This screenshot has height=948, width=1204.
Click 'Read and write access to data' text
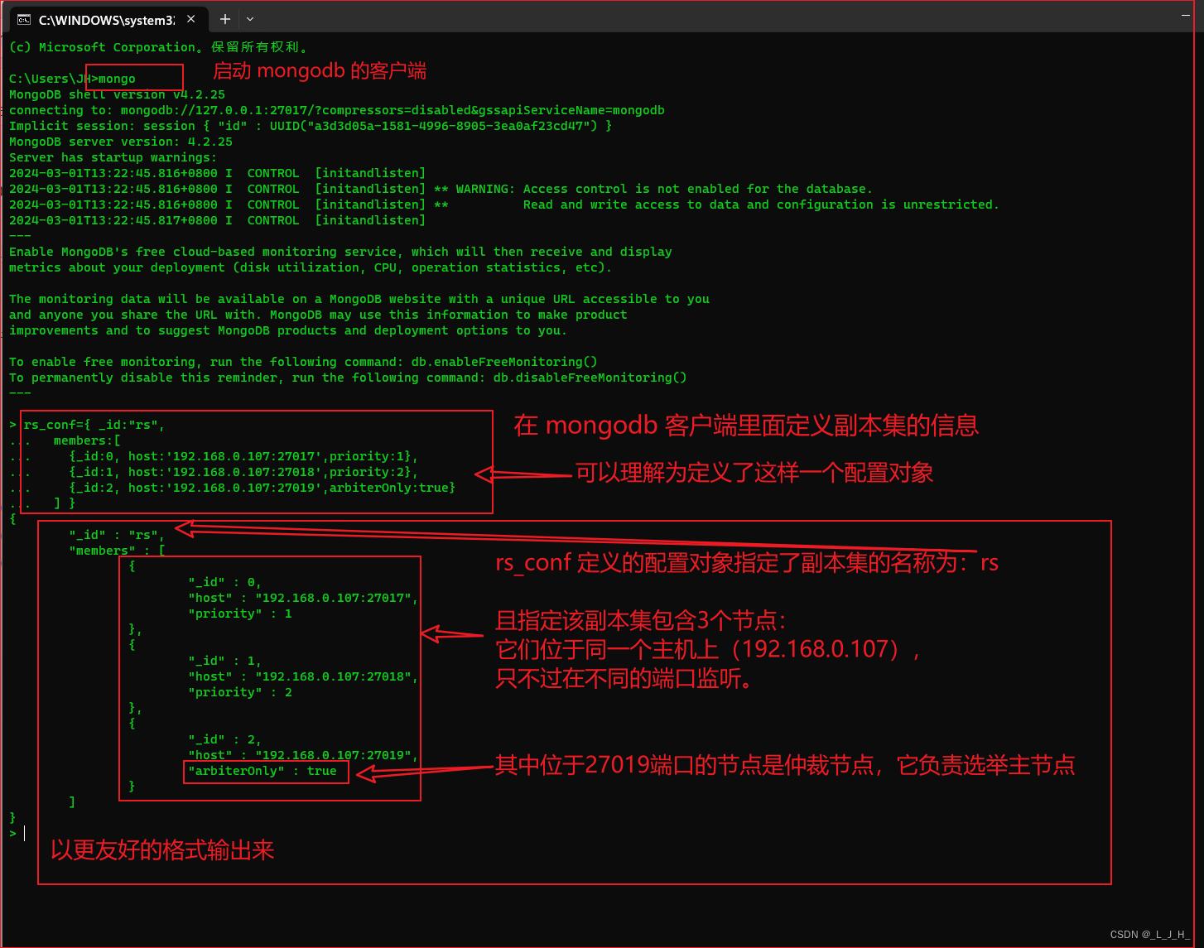[761, 205]
